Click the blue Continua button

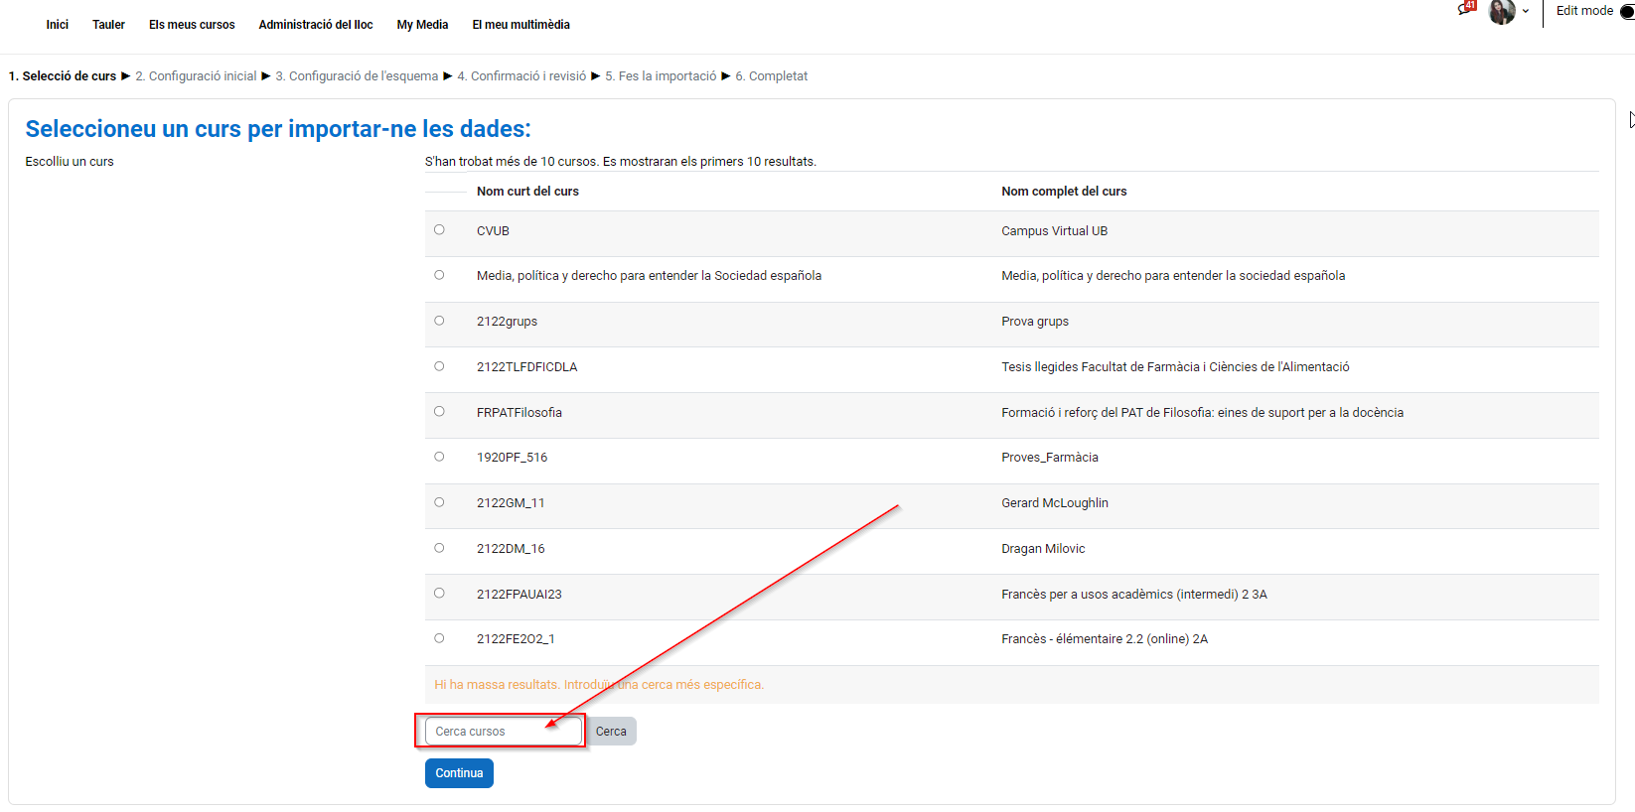[x=459, y=773]
